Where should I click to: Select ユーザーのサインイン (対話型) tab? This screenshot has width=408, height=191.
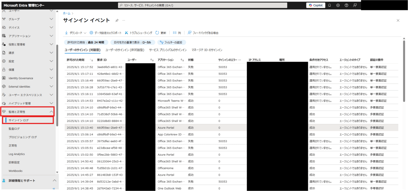tap(83, 50)
